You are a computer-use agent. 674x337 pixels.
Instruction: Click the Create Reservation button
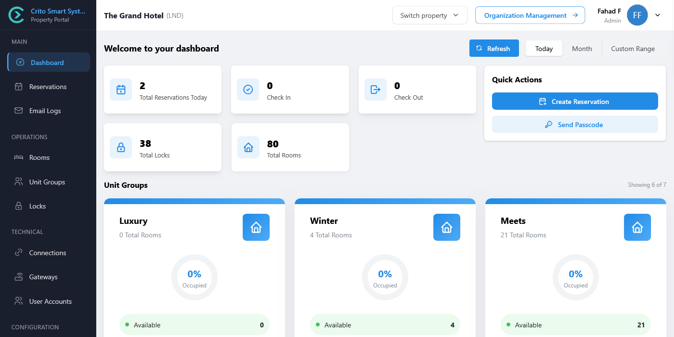575,102
